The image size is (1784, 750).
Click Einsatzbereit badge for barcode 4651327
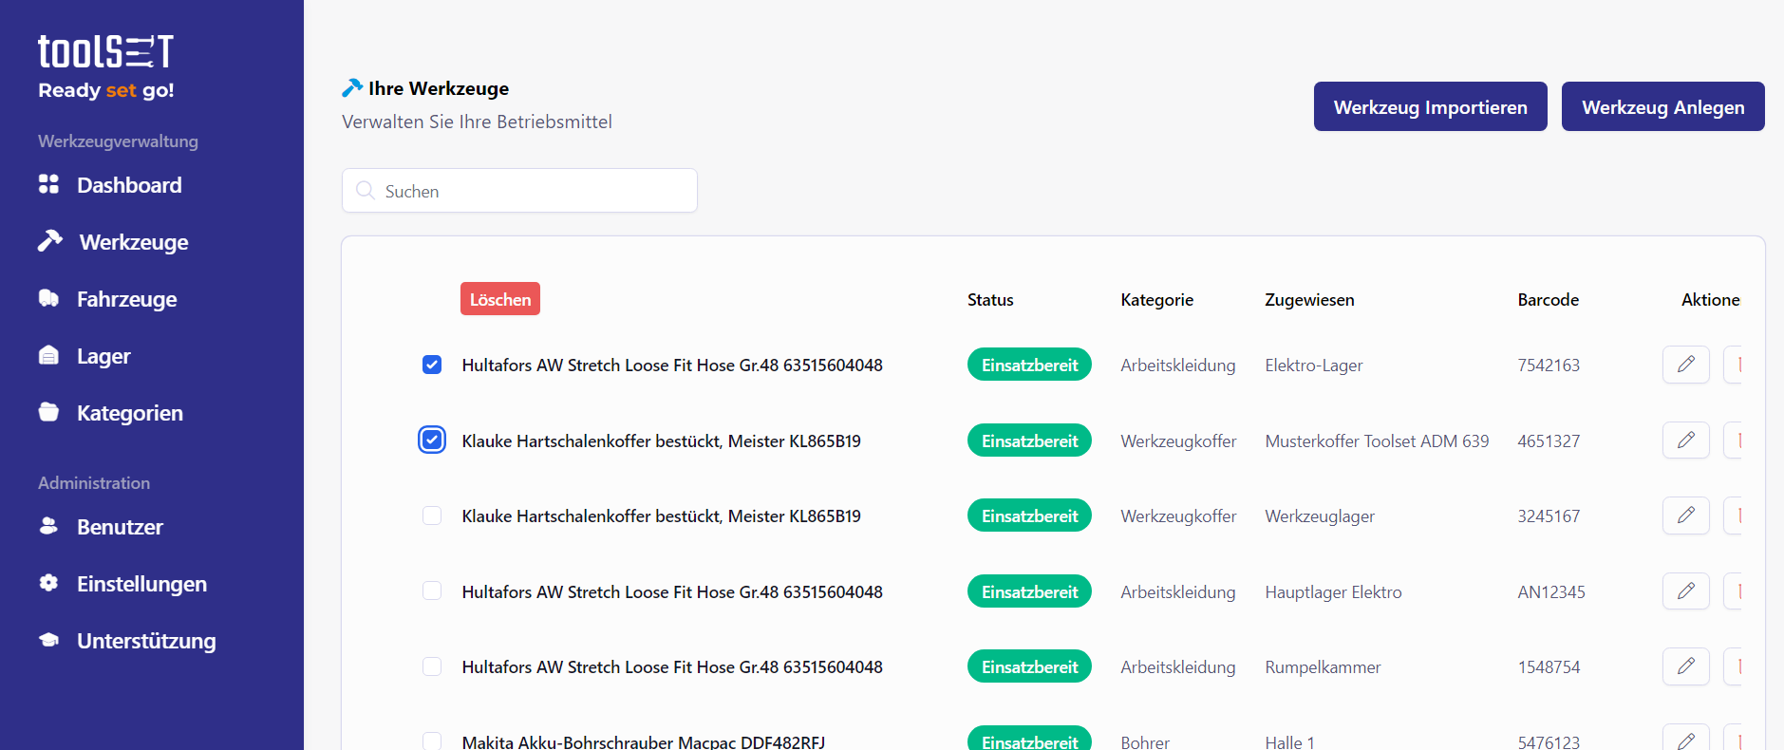1029,441
